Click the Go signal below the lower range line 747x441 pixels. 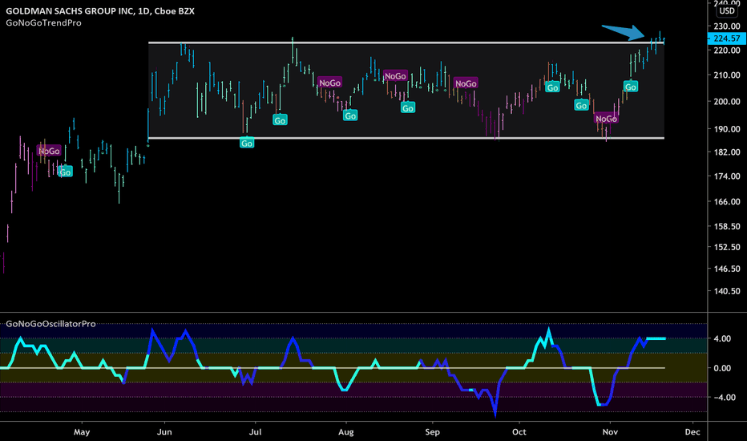point(247,143)
